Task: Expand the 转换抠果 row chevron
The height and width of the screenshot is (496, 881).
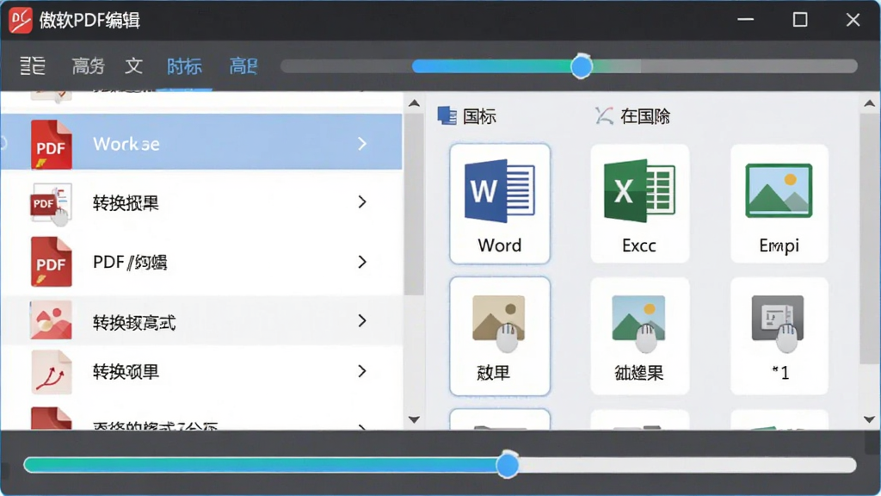Action: [362, 201]
